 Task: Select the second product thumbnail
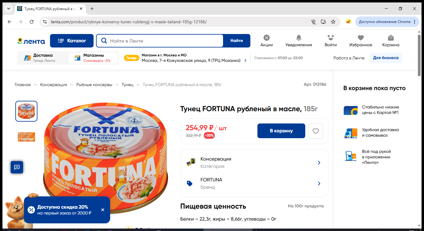pyautogui.click(x=26, y=137)
